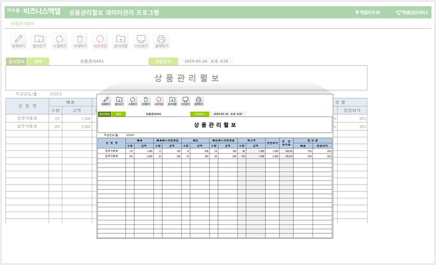
Task: Click 저장일시 label in front preview
Action: point(199,114)
